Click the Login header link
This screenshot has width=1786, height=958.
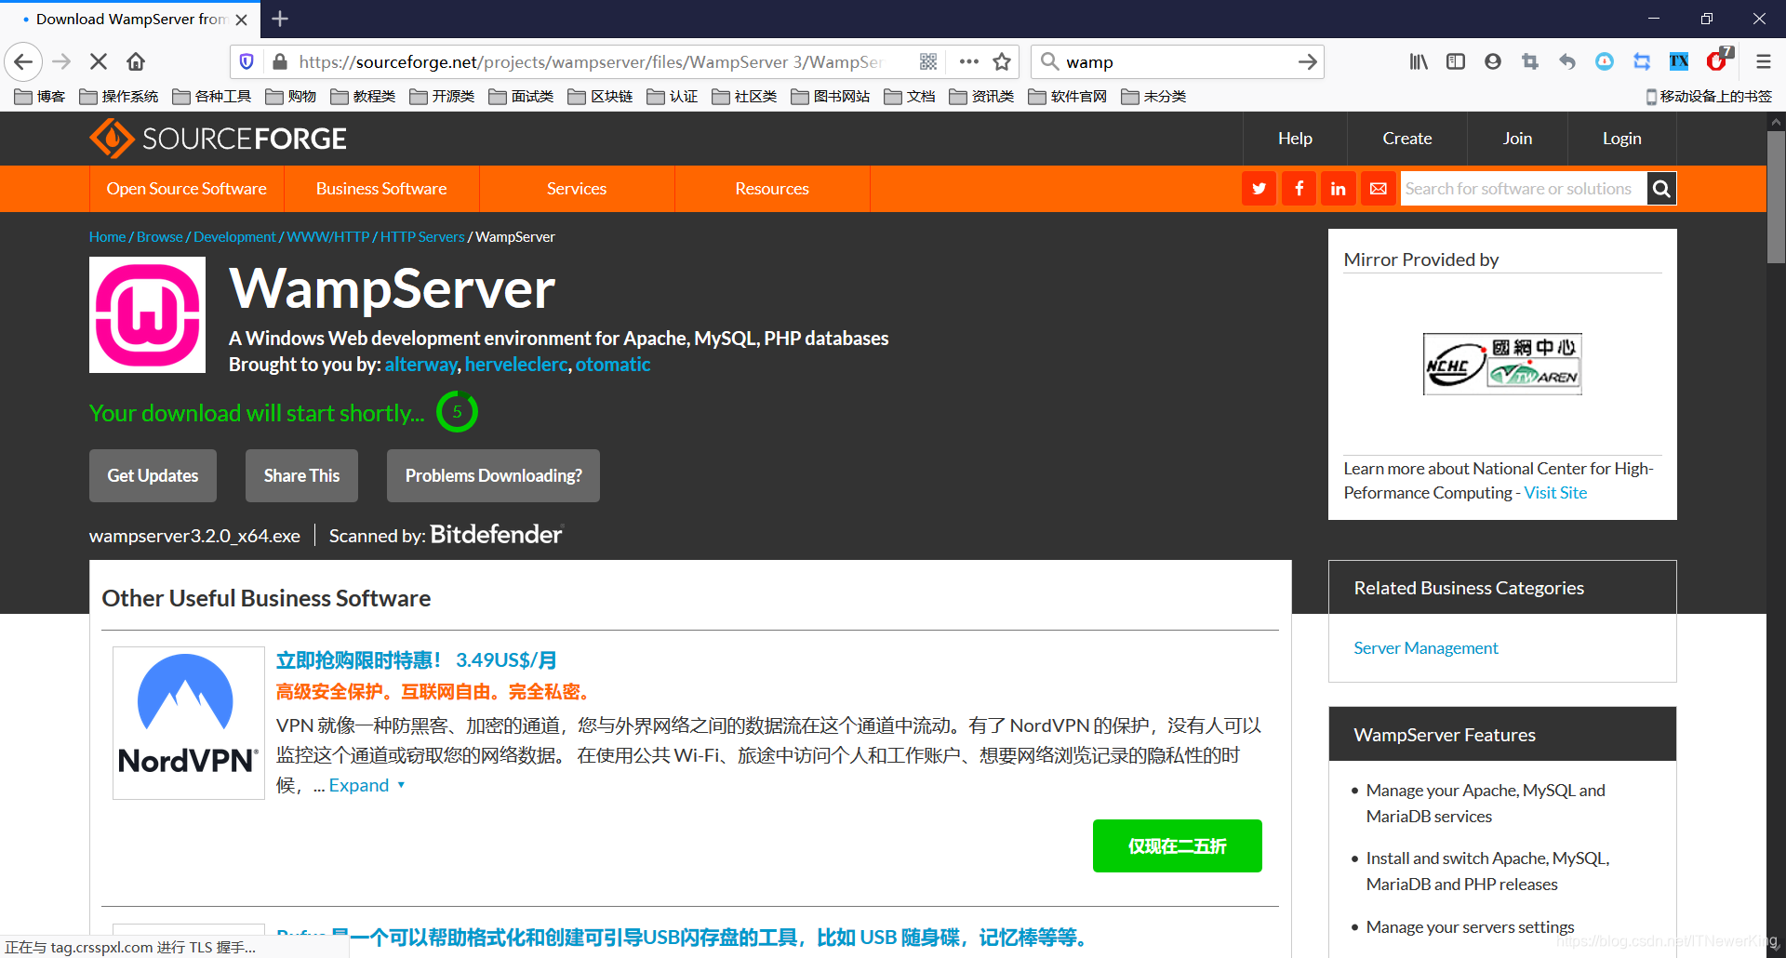tap(1621, 139)
